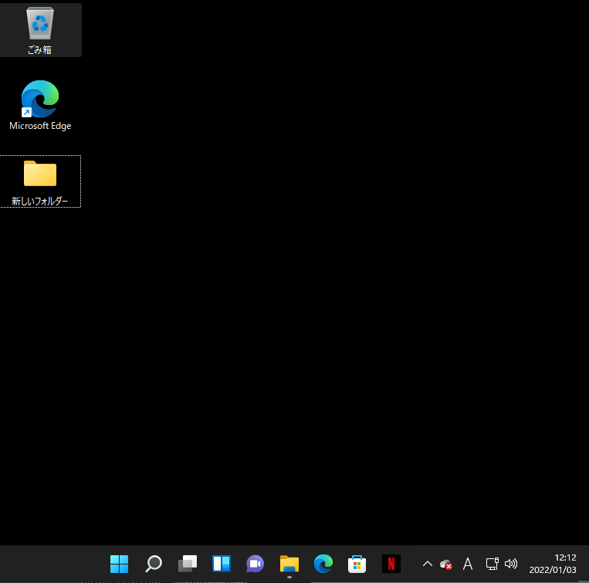Click the ごみ箱 label text
Screen dimensions: 589x583
tap(39, 50)
